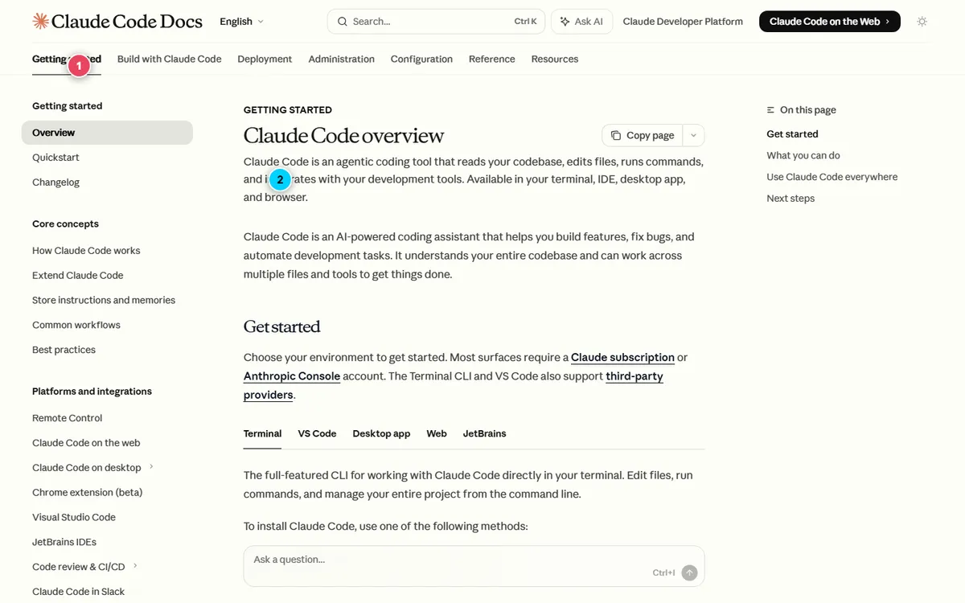Go to the Quickstart page

pyautogui.click(x=55, y=157)
